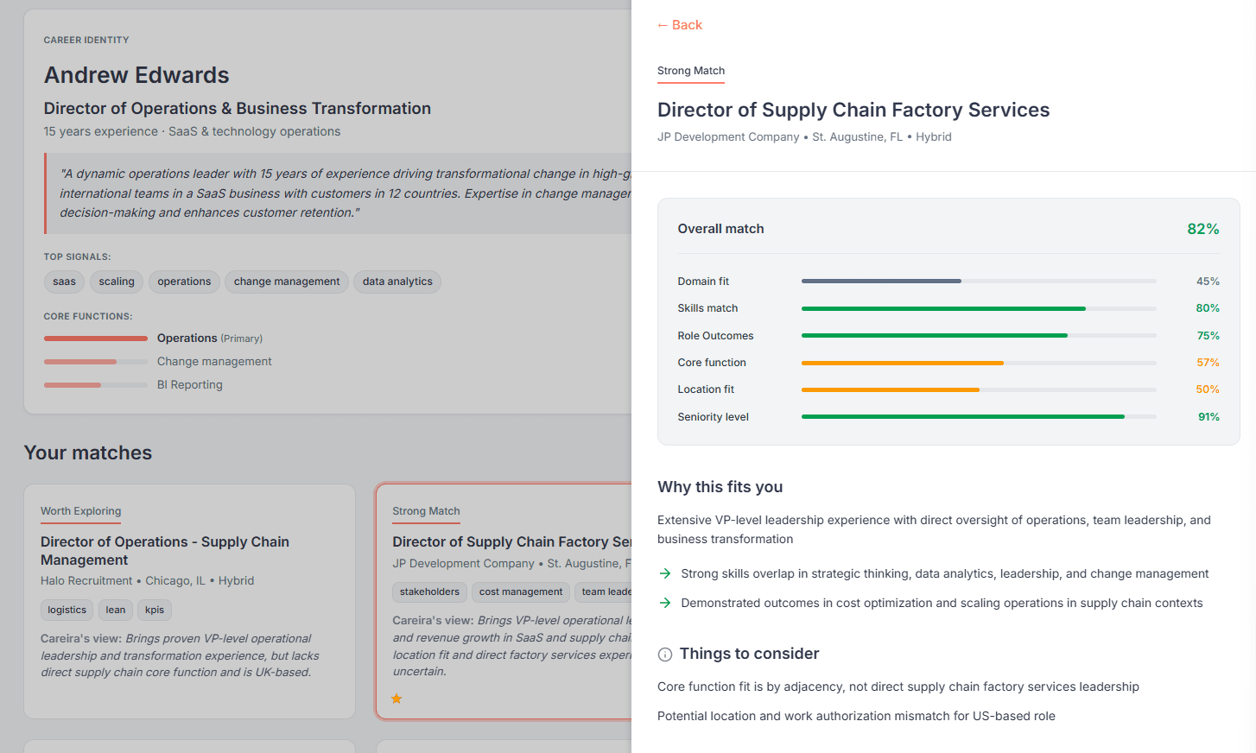Click the info icon beside Things to consider
The height and width of the screenshot is (753, 1256).
664,655
